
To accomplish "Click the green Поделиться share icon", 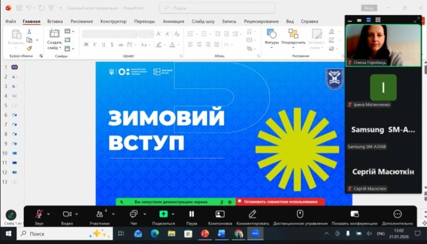I will (x=164, y=214).
